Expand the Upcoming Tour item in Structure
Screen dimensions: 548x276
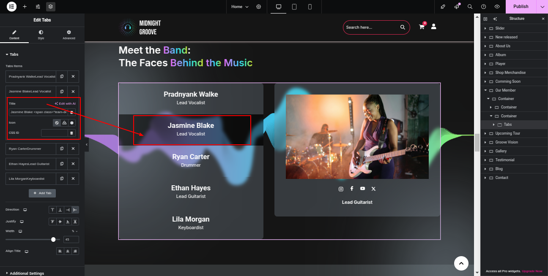pos(485,133)
